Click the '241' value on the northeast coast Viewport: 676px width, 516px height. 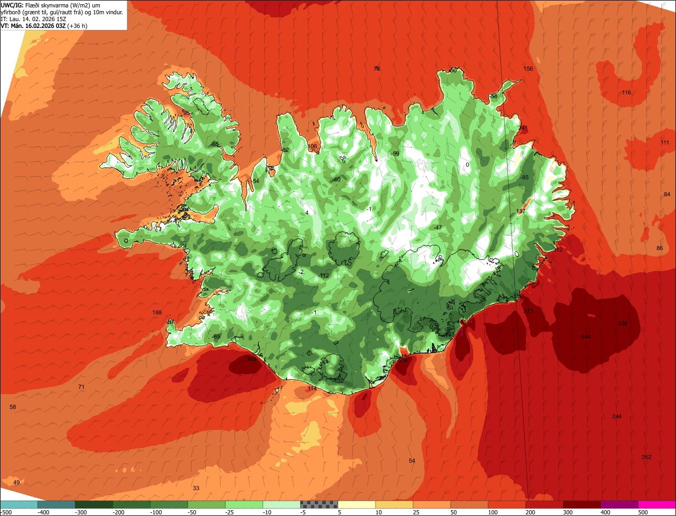[523, 128]
